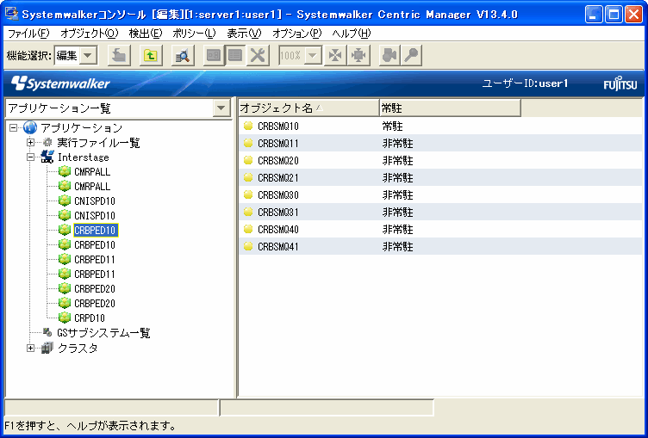
Task: Select the CRBSMQ11 row name
Action: pos(278,143)
